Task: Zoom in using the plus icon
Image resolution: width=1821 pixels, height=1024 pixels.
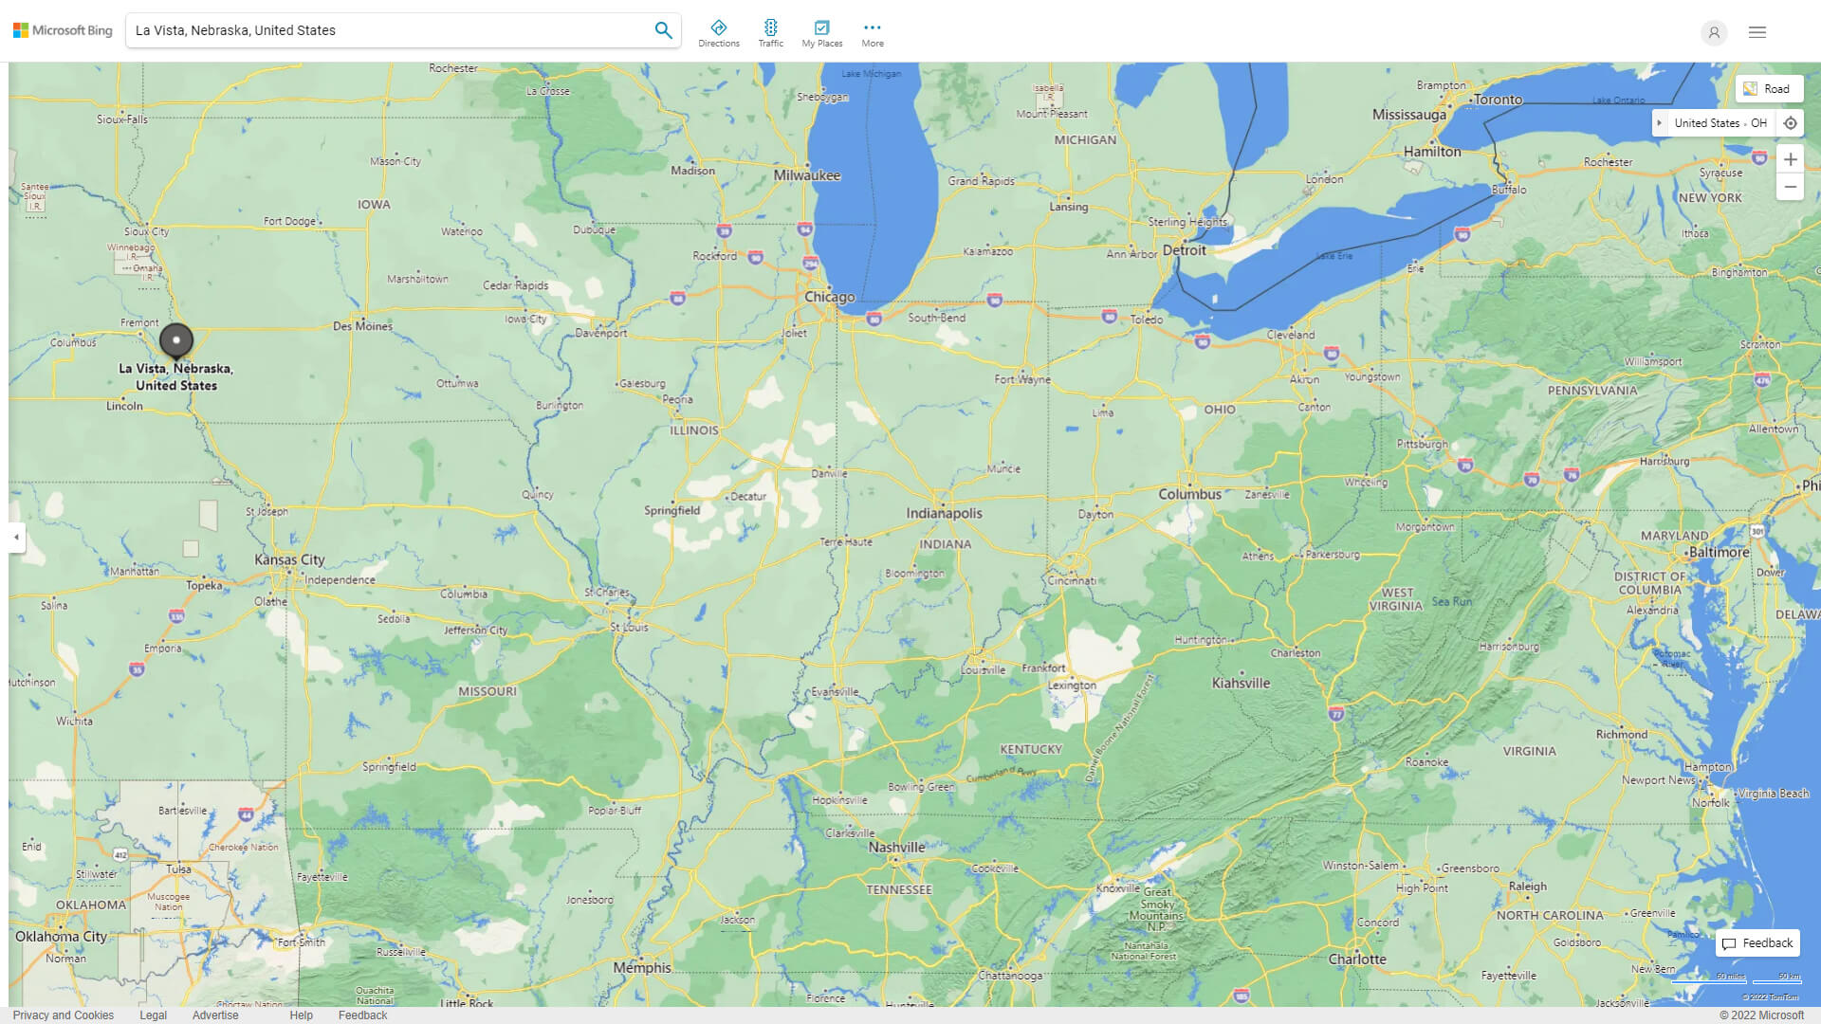Action: click(x=1791, y=159)
